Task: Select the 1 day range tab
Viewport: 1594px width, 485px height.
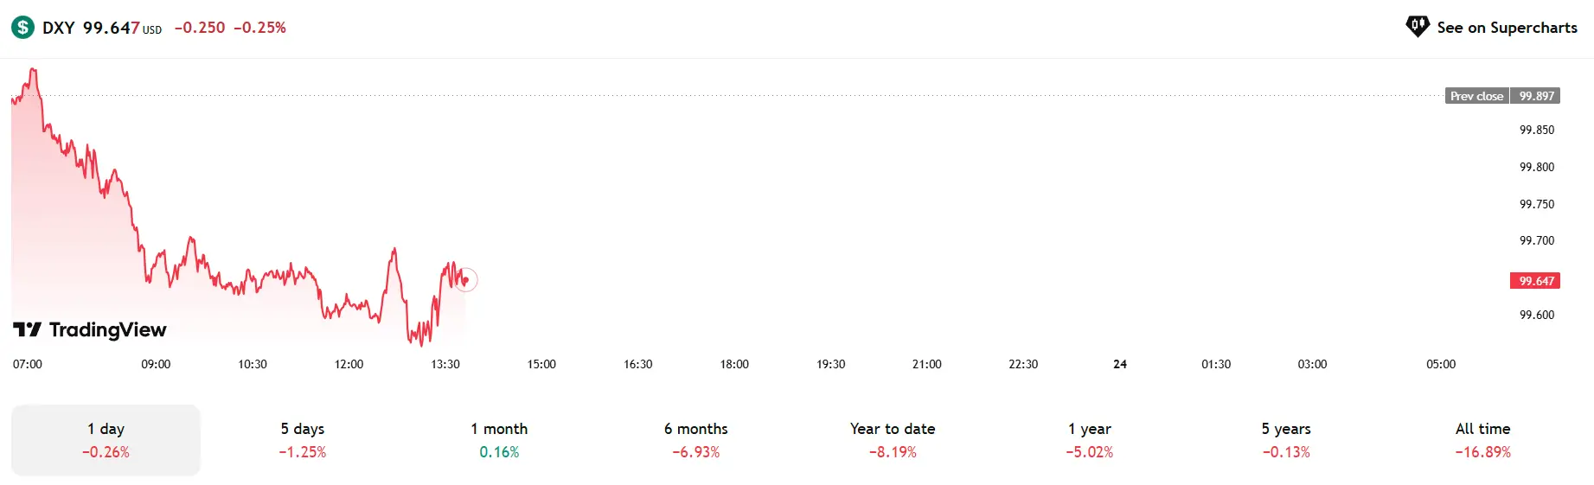Action: [x=106, y=440]
